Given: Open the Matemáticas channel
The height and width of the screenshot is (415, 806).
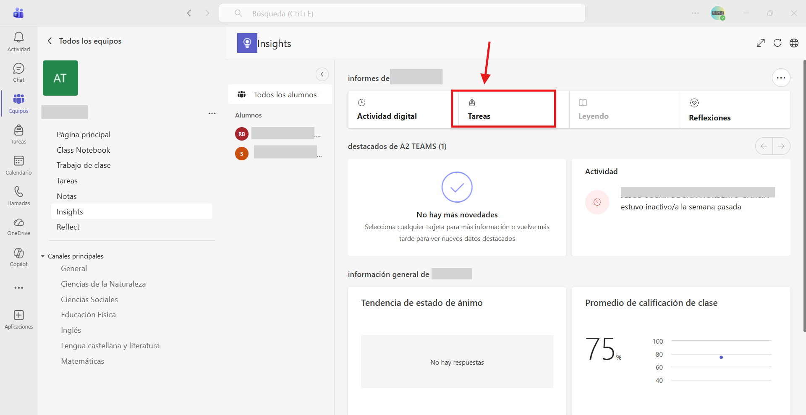Looking at the screenshot, I should click(x=82, y=361).
